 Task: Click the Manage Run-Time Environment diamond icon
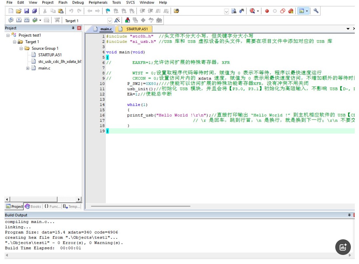click(x=143, y=20)
